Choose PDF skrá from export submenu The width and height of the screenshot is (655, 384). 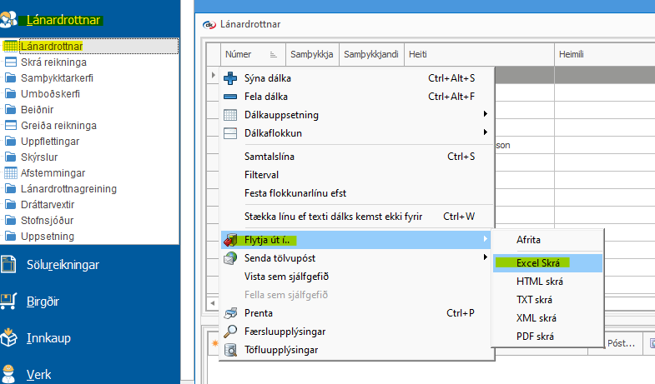(x=535, y=337)
